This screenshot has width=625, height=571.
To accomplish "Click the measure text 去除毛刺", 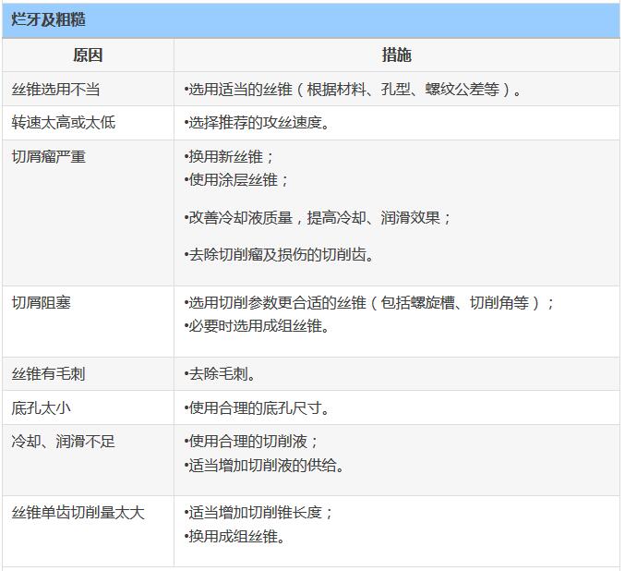I will click(221, 374).
